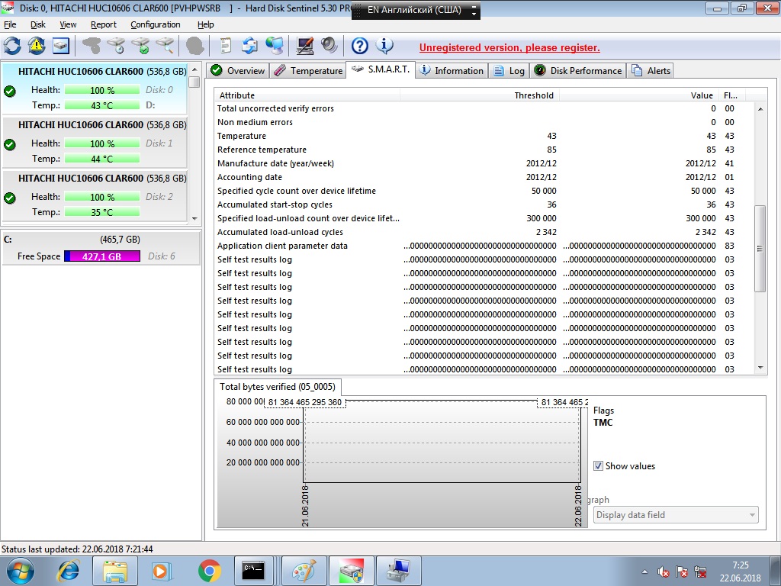Switch to the Information tab
This screenshot has width=781, height=586.
452,71
